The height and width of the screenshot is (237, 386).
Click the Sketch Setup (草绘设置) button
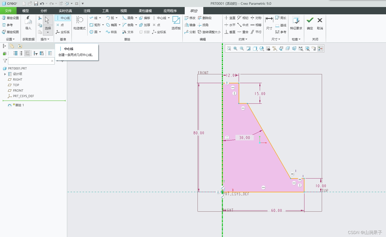11,18
